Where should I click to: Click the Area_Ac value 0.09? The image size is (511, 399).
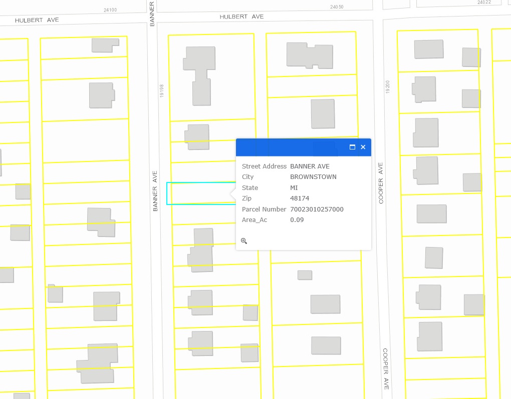pos(297,220)
